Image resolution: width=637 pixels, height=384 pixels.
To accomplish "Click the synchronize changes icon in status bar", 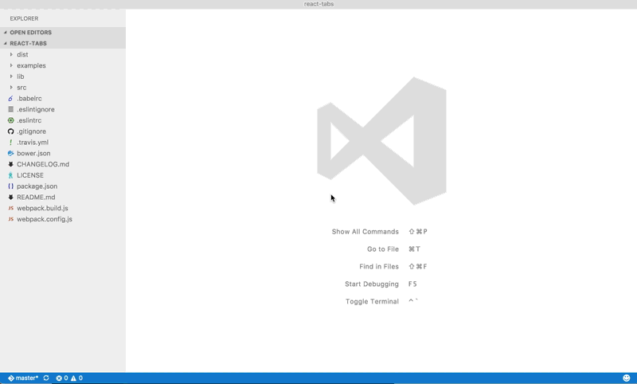I will (46, 378).
